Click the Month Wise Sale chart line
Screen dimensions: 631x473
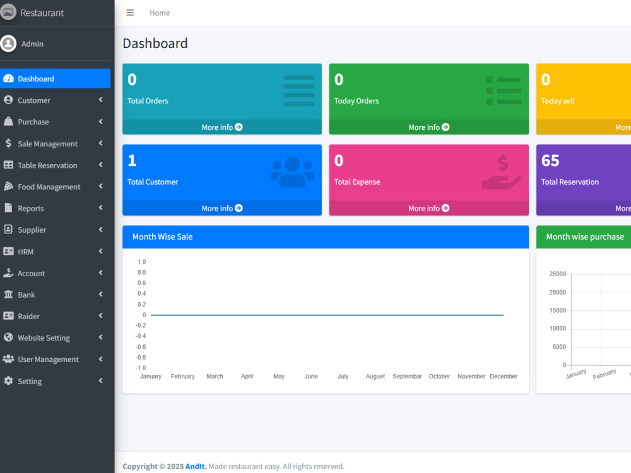click(327, 315)
